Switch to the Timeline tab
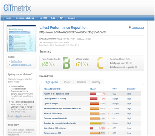This screenshot has height=136, width=155. [81, 82]
